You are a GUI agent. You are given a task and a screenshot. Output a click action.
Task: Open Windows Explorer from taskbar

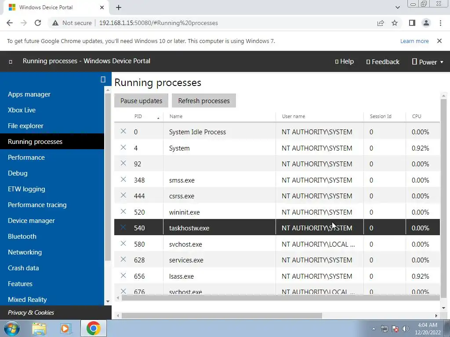[39, 328]
